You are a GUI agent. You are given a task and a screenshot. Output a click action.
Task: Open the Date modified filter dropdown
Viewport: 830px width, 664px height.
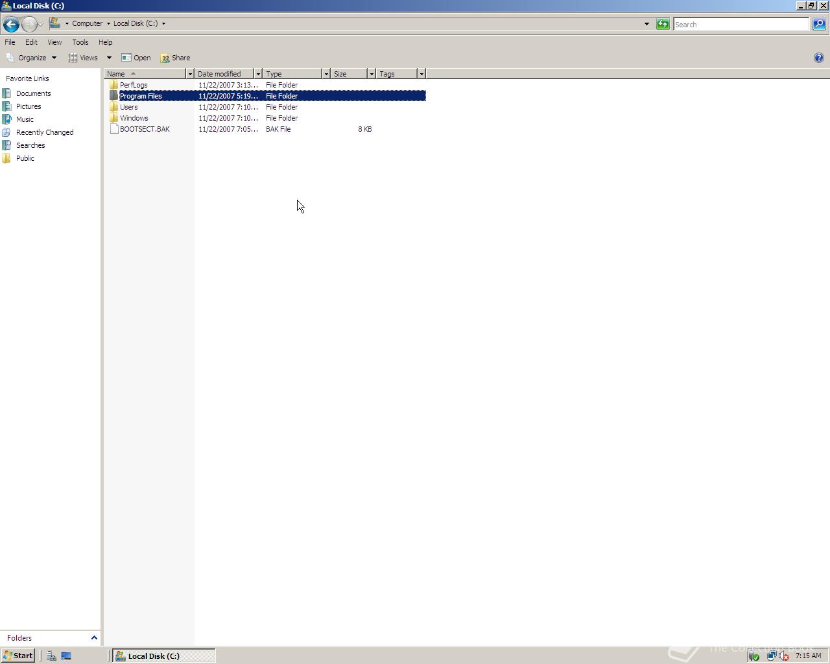(x=258, y=74)
